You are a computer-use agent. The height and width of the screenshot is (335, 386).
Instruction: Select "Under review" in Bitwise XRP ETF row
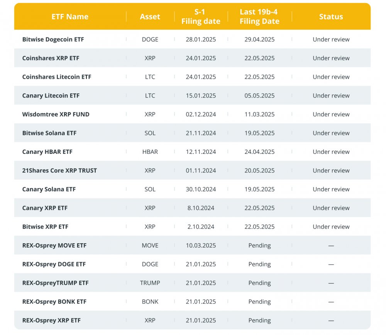331,227
